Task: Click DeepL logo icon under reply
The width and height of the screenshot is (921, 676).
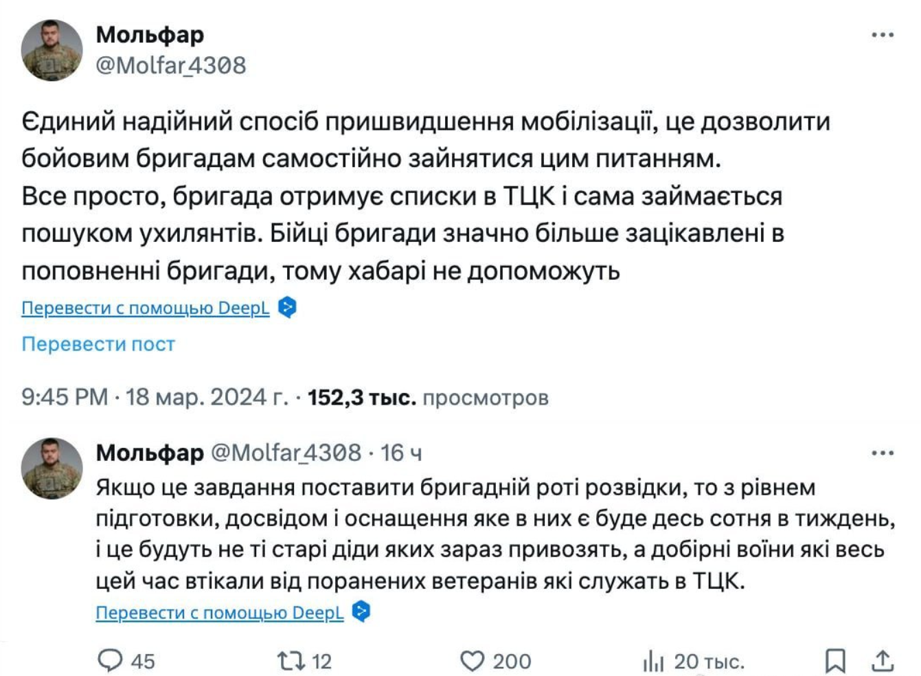Action: pyautogui.click(x=361, y=611)
